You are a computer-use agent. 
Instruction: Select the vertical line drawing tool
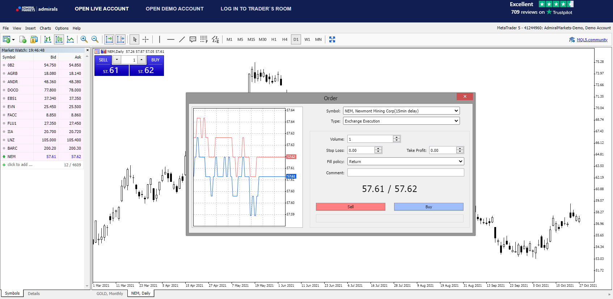160,39
